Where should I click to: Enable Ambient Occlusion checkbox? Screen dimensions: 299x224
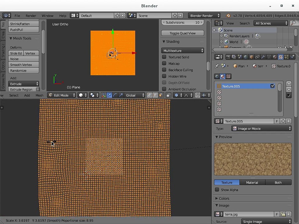pyautogui.click(x=164, y=89)
